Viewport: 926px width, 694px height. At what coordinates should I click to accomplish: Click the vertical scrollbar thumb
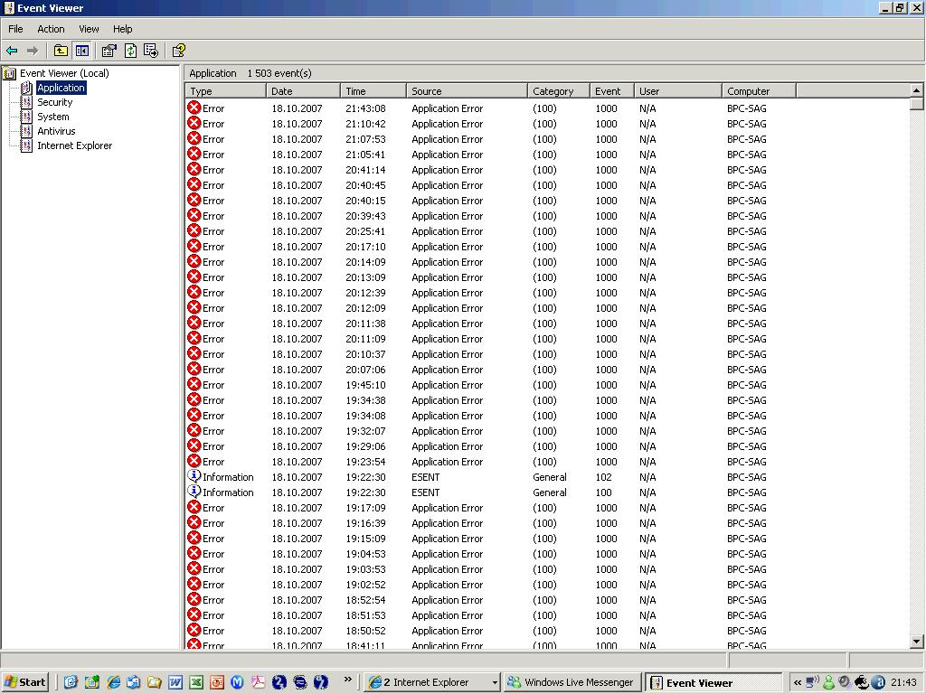pyautogui.click(x=917, y=104)
